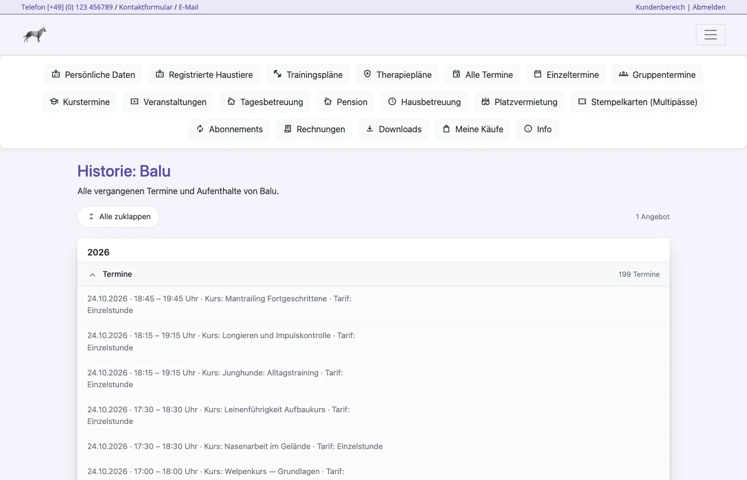Open the hamburger navigation menu
747x480 pixels.
tap(710, 35)
